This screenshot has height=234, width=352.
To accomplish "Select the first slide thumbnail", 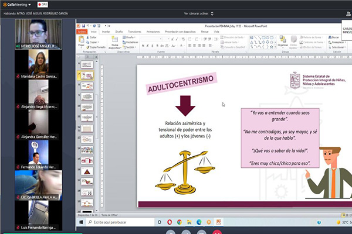I will point(87,64).
